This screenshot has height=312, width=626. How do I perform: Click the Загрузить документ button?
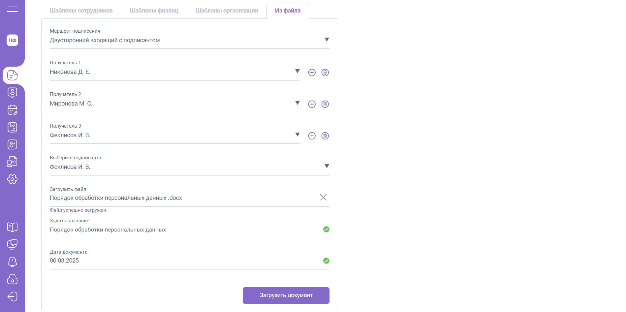[x=286, y=295]
